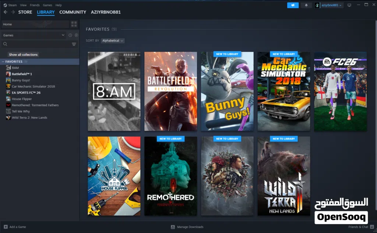
Task: Open the aziyrbno881 account dropdown
Action: click(331, 5)
